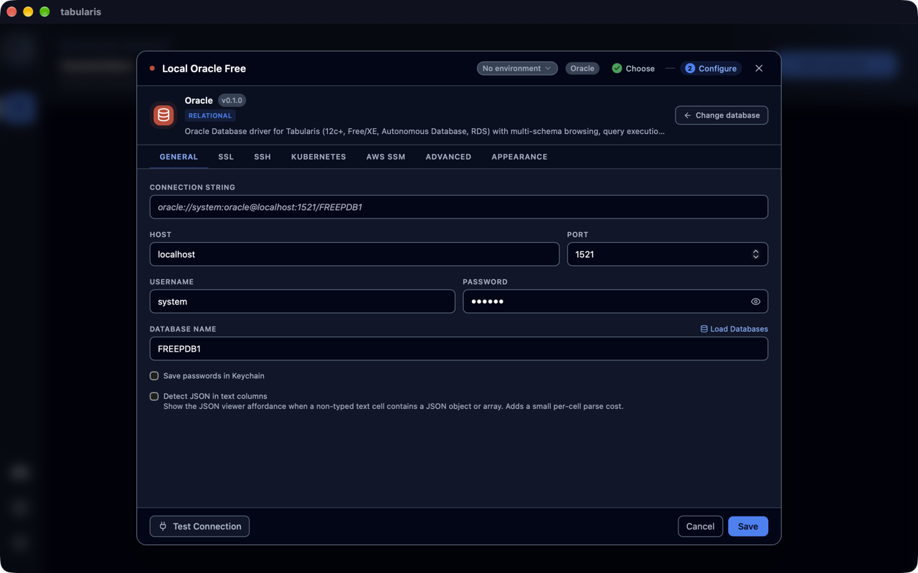Click the macOS green fullscreen window button
The height and width of the screenshot is (573, 918).
tap(44, 11)
